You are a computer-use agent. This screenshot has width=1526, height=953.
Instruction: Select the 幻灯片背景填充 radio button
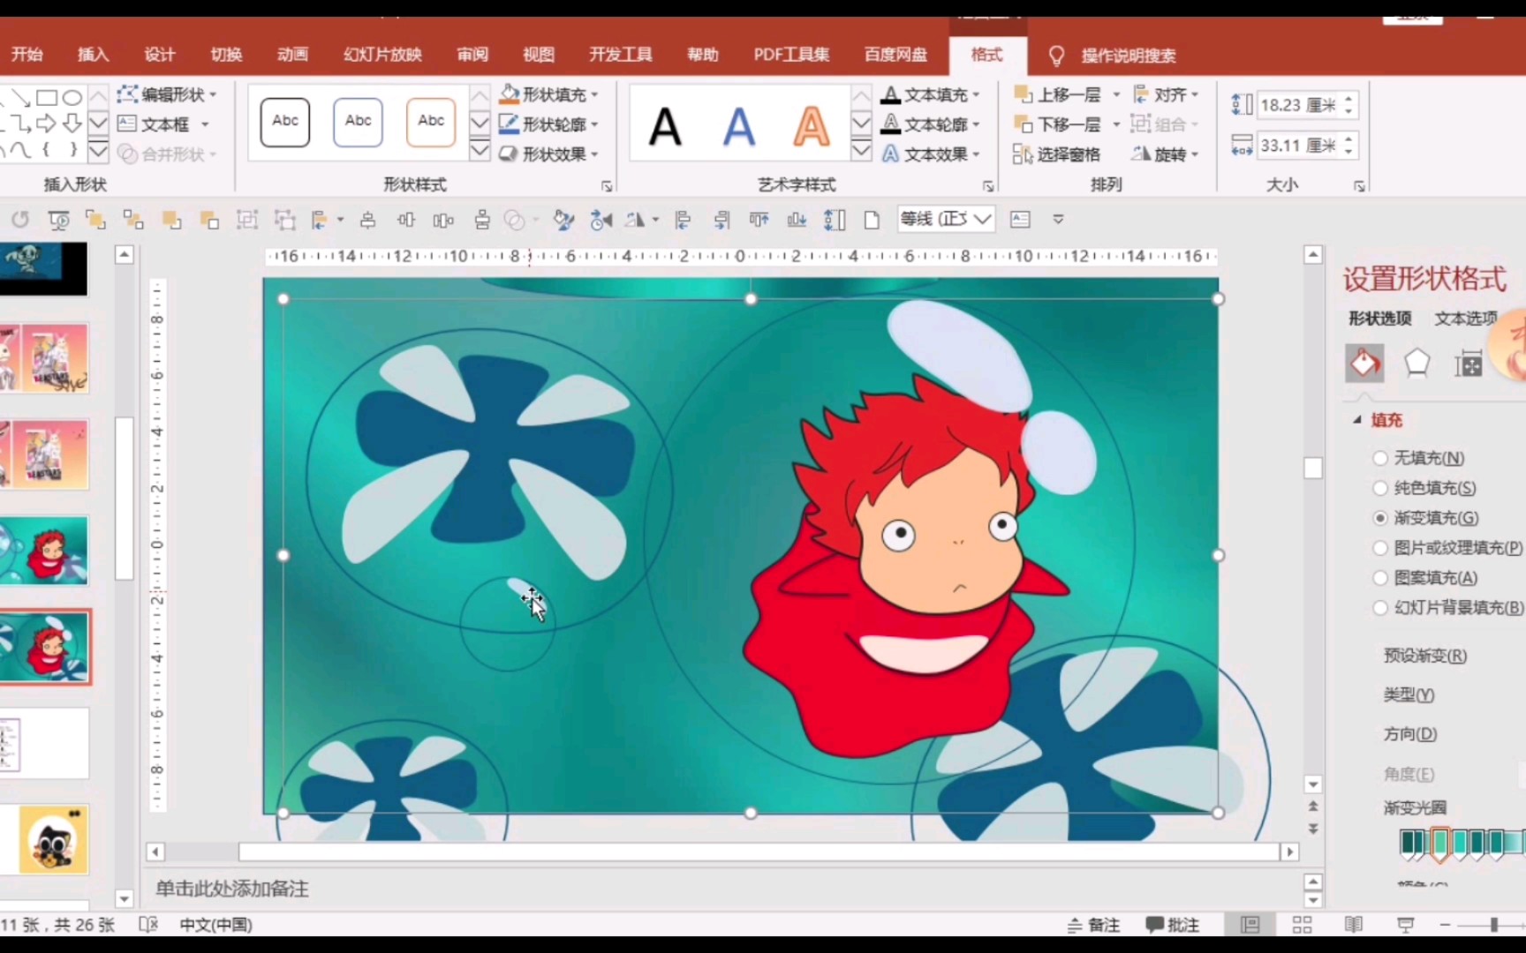[1380, 608]
